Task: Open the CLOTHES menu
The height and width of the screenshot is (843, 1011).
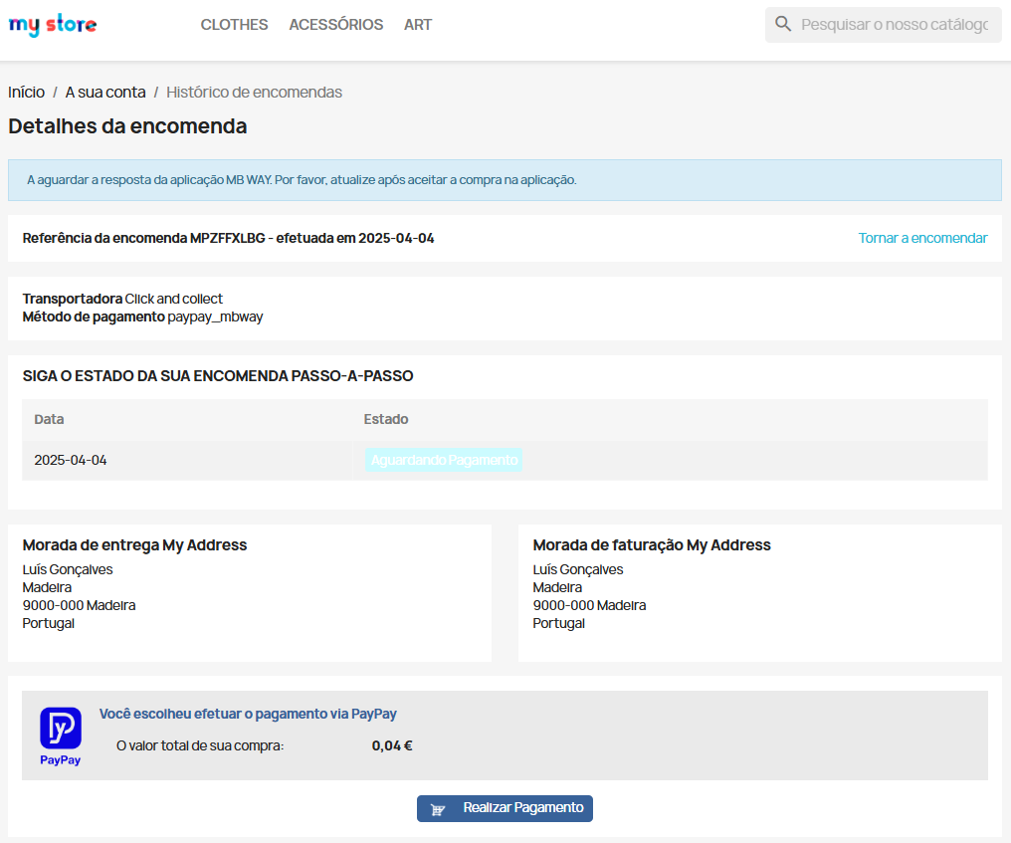Action: (234, 25)
